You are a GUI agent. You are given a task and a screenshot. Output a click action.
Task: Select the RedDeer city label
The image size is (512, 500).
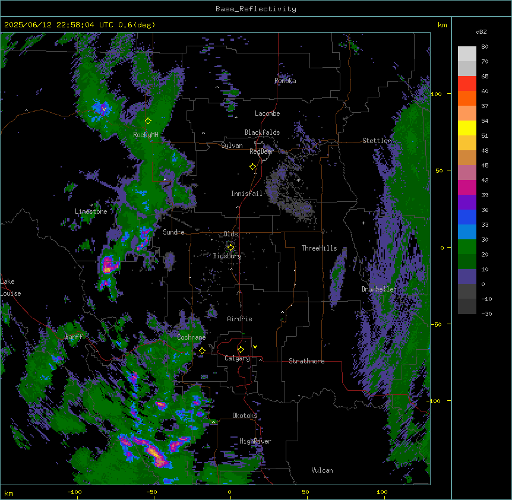click(x=261, y=151)
